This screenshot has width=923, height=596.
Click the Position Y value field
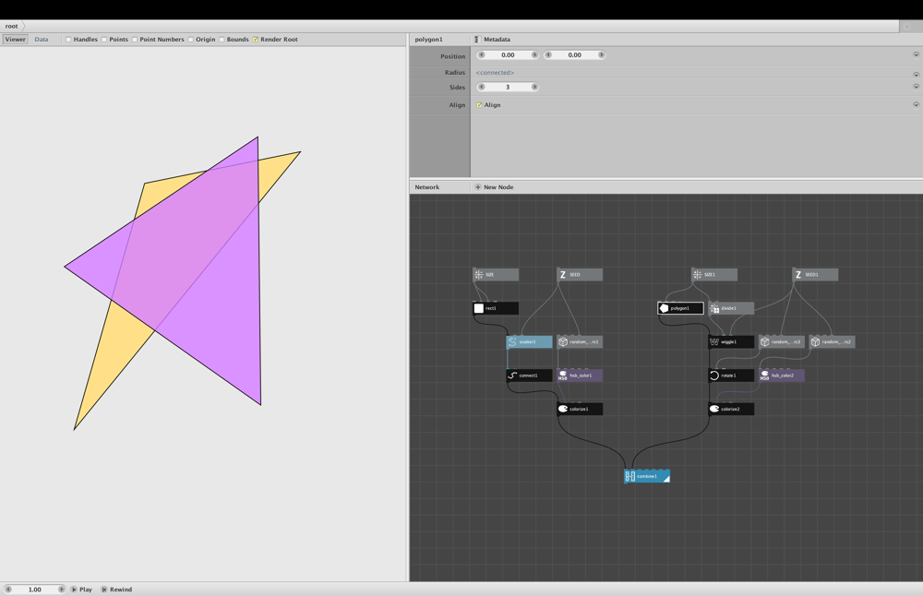[574, 54]
